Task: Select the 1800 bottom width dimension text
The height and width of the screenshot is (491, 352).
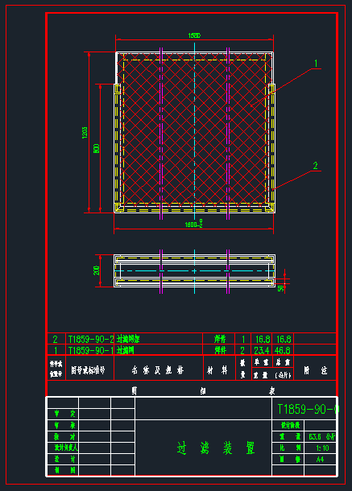Action: 193,224
